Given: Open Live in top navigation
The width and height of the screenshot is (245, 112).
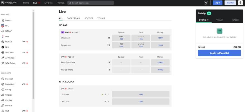Looking at the screenshot, I should click(37, 3).
